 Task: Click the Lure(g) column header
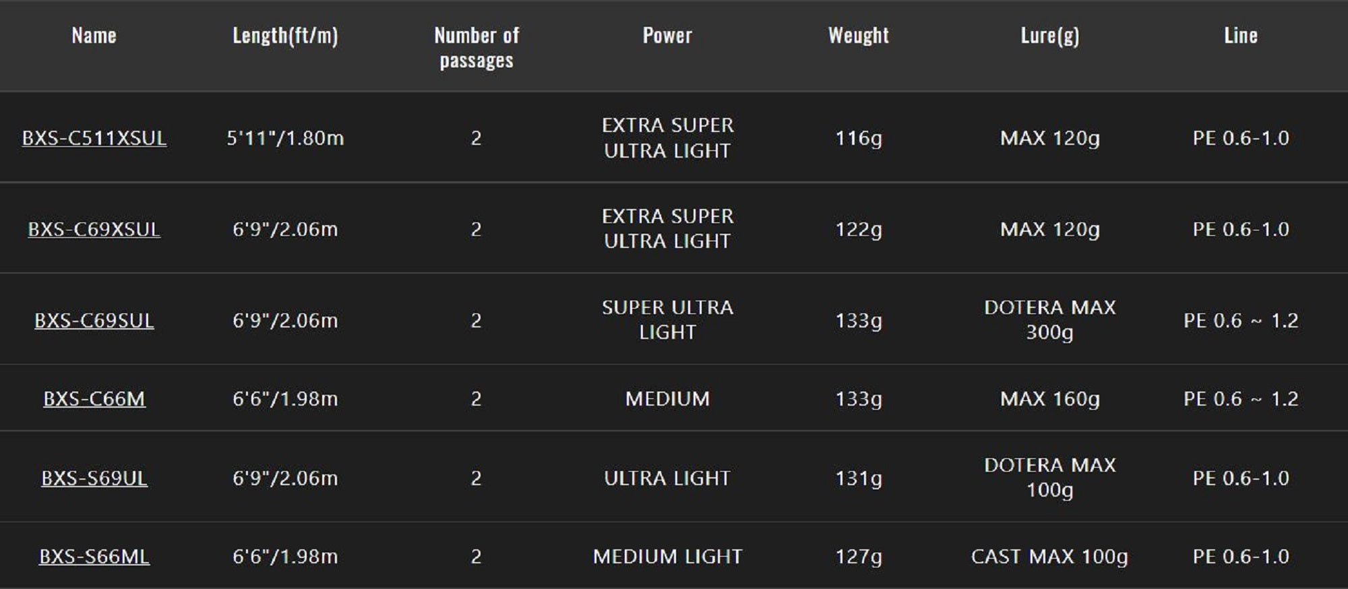[1049, 35]
